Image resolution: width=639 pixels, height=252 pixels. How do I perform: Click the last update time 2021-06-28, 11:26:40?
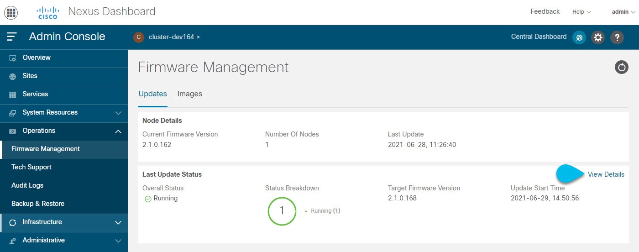(422, 145)
